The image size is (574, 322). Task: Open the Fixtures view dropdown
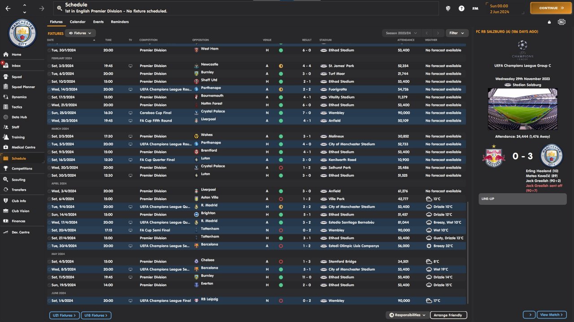point(81,33)
